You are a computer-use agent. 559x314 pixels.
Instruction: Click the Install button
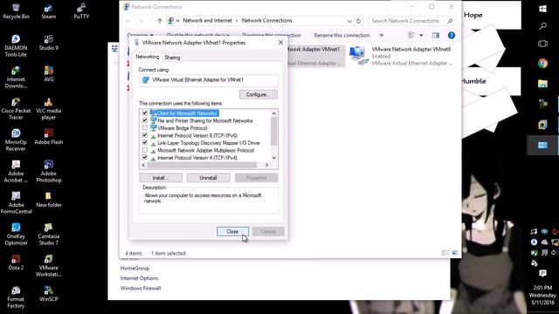click(161, 178)
